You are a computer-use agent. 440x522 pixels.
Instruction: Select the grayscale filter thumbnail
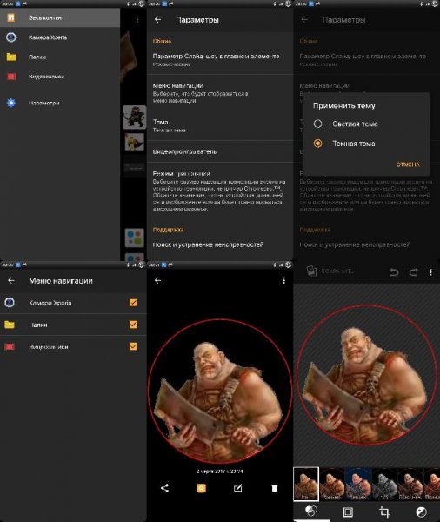(x=383, y=484)
